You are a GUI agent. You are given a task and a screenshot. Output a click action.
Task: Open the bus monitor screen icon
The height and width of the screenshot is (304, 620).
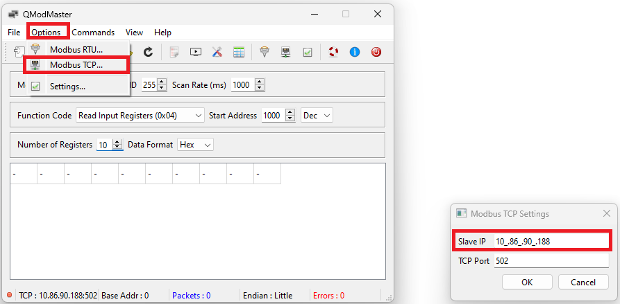(x=195, y=52)
